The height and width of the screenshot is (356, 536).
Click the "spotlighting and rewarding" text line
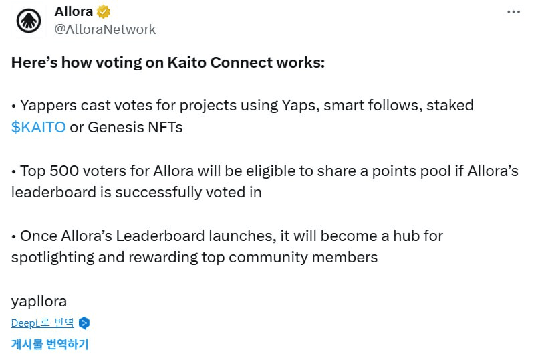point(194,257)
